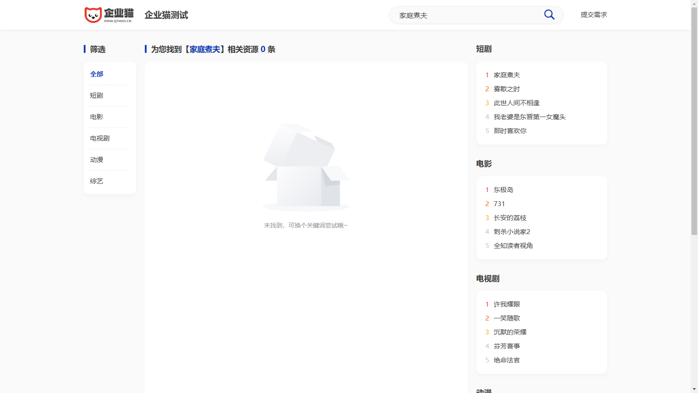This screenshot has width=698, height=393.
Task: Select the 综艺 filter
Action: tap(97, 181)
